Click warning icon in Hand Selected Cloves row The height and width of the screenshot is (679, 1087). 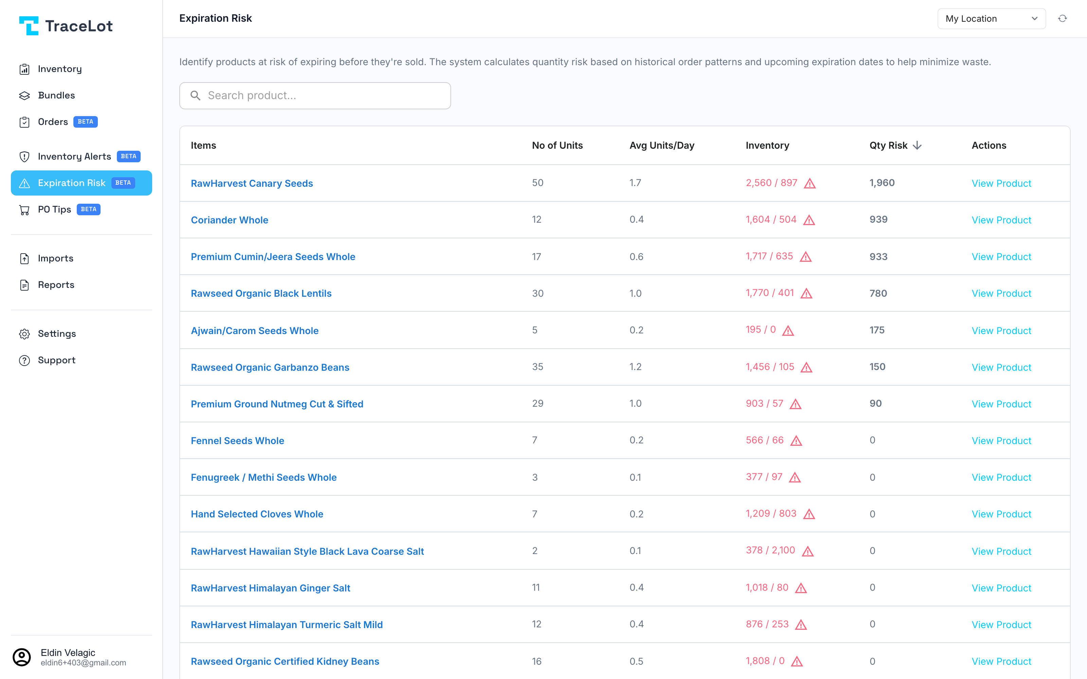click(809, 514)
